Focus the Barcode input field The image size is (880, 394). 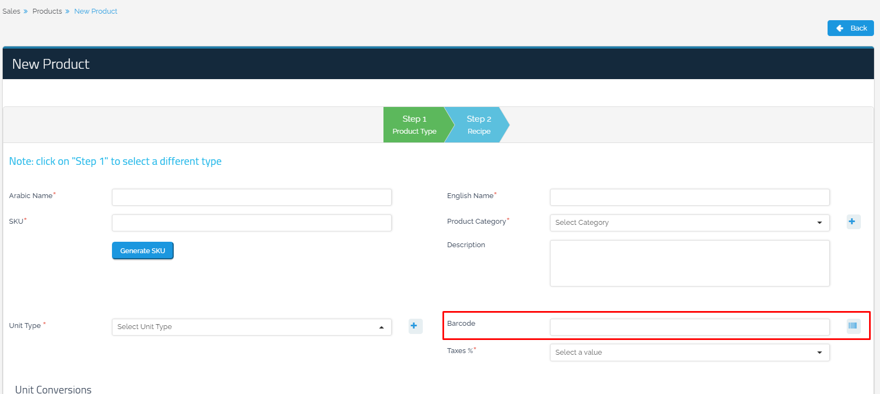pyautogui.click(x=689, y=327)
